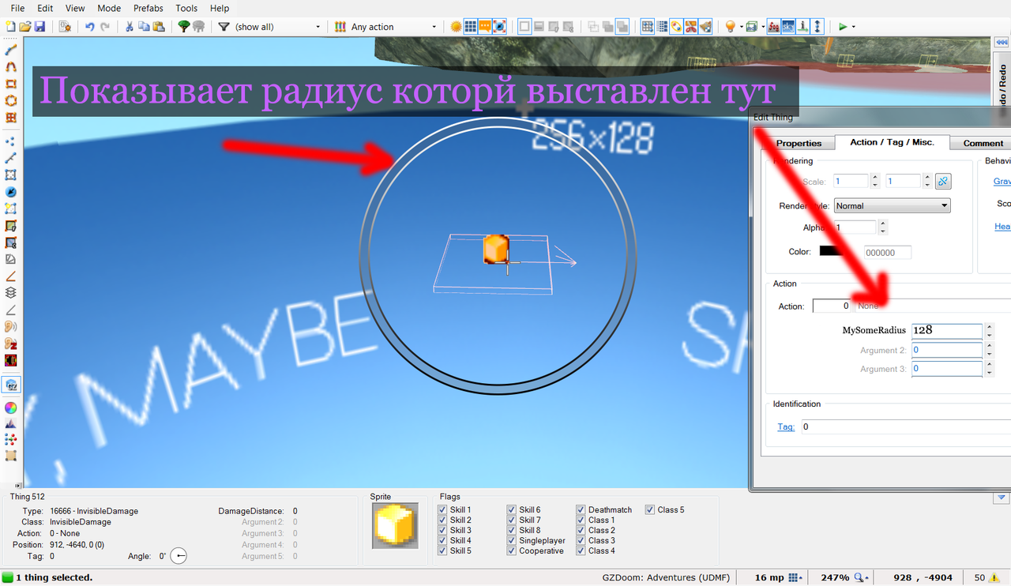This screenshot has width=1011, height=586.
Task: Open the grid size dropdown in status bar
Action: 796,577
